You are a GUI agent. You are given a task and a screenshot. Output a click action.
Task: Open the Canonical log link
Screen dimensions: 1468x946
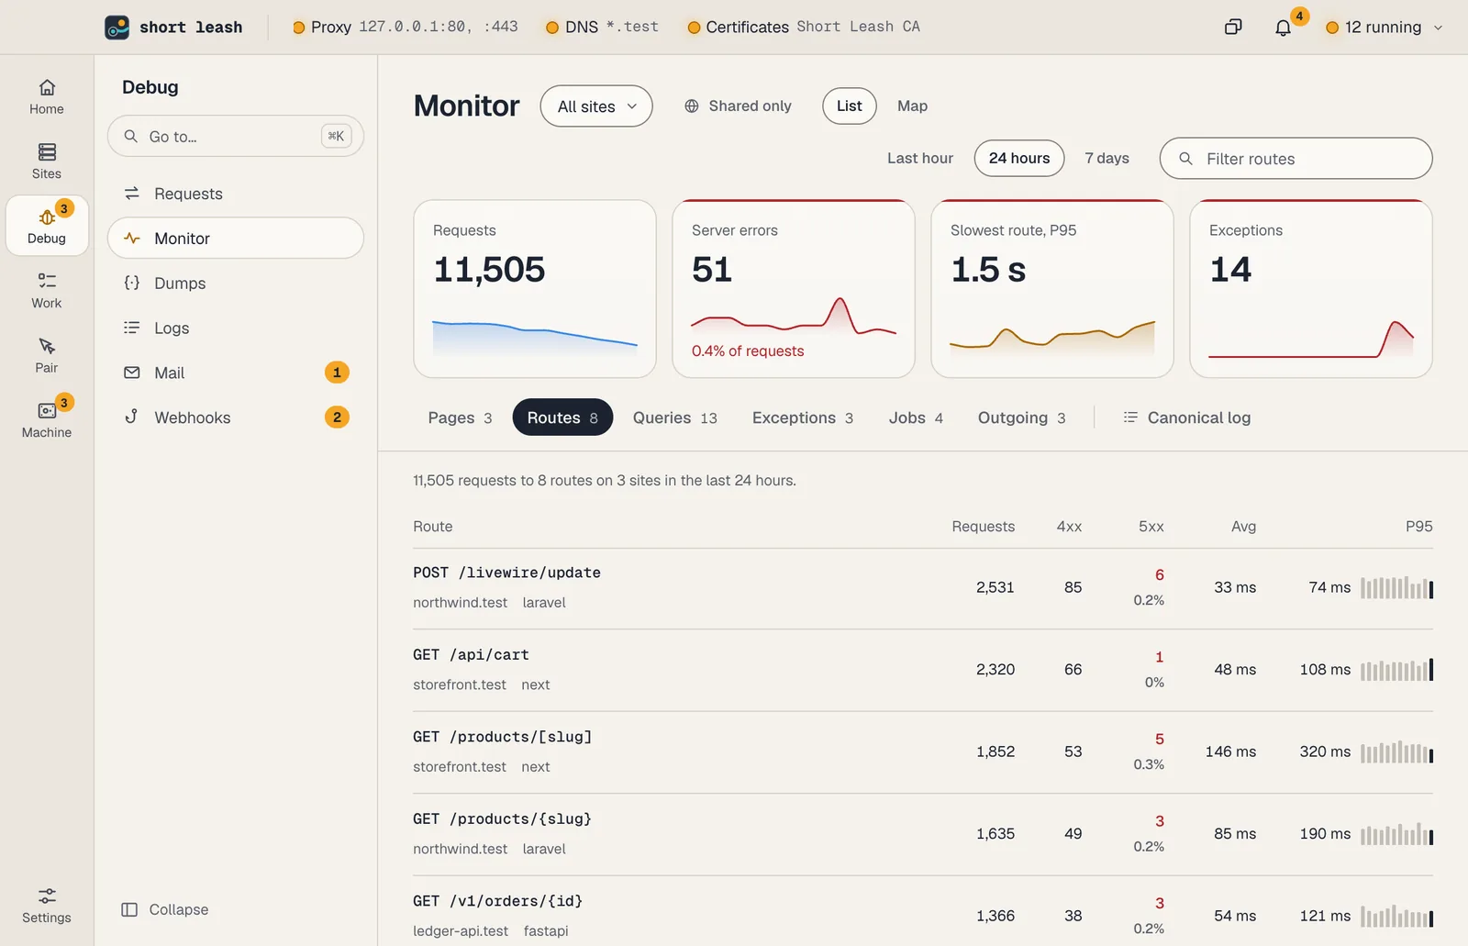(1187, 417)
